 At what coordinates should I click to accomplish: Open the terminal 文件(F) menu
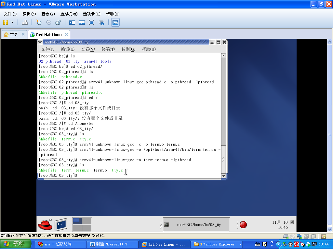point(47,49)
